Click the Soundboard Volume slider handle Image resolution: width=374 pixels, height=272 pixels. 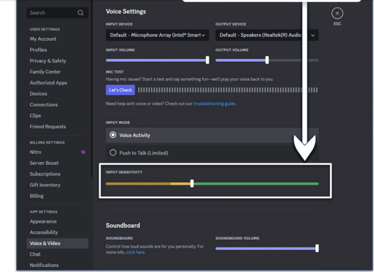pyautogui.click(x=317, y=248)
